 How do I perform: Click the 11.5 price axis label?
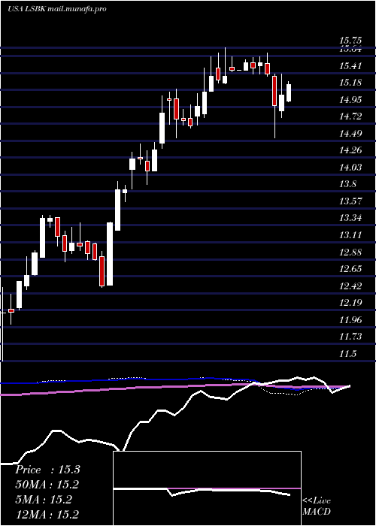[x=347, y=353]
